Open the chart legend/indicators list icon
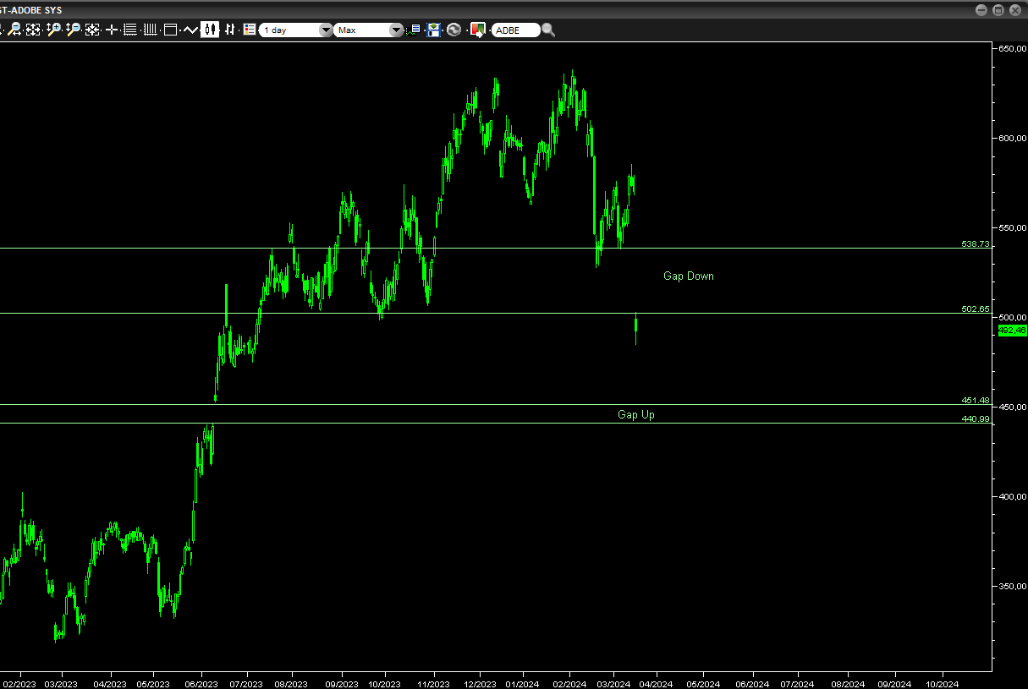Image resolution: width=1028 pixels, height=689 pixels. [249, 30]
